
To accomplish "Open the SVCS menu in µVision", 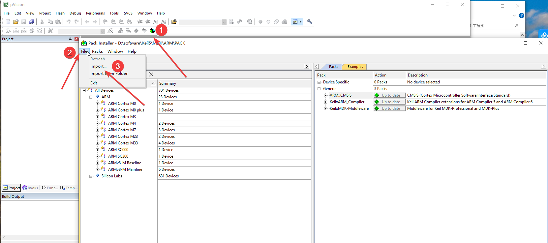I will pos(128,13).
